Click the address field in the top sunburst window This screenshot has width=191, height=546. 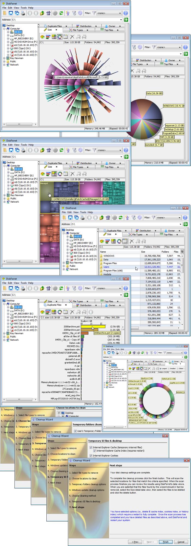click(65, 20)
